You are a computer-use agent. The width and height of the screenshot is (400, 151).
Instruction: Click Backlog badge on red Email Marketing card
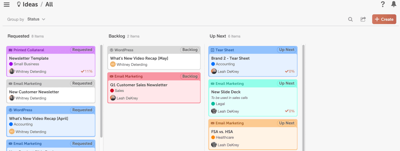[190, 76]
